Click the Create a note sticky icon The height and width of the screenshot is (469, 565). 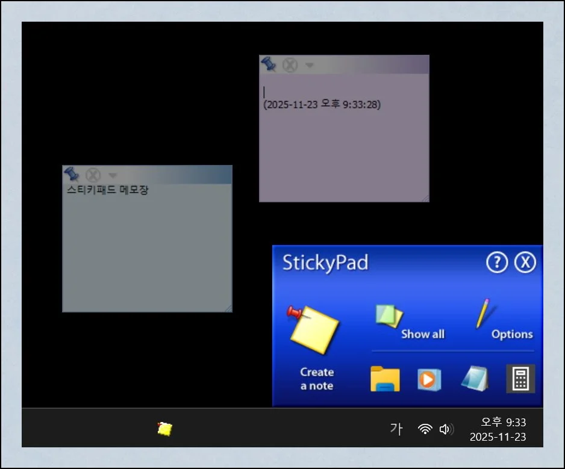click(314, 330)
